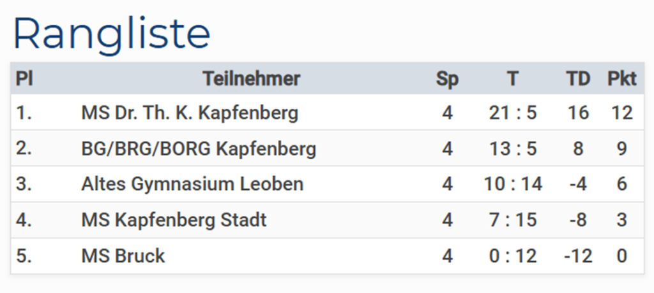
Task: Select the TD column header
Action: [x=578, y=79]
